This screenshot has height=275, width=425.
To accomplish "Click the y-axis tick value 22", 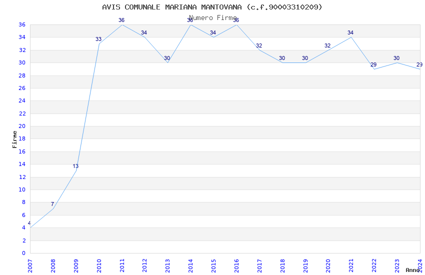I will 22,113.
